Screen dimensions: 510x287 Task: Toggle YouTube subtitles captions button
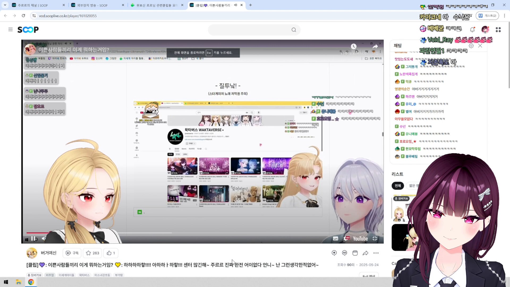tap(335, 239)
